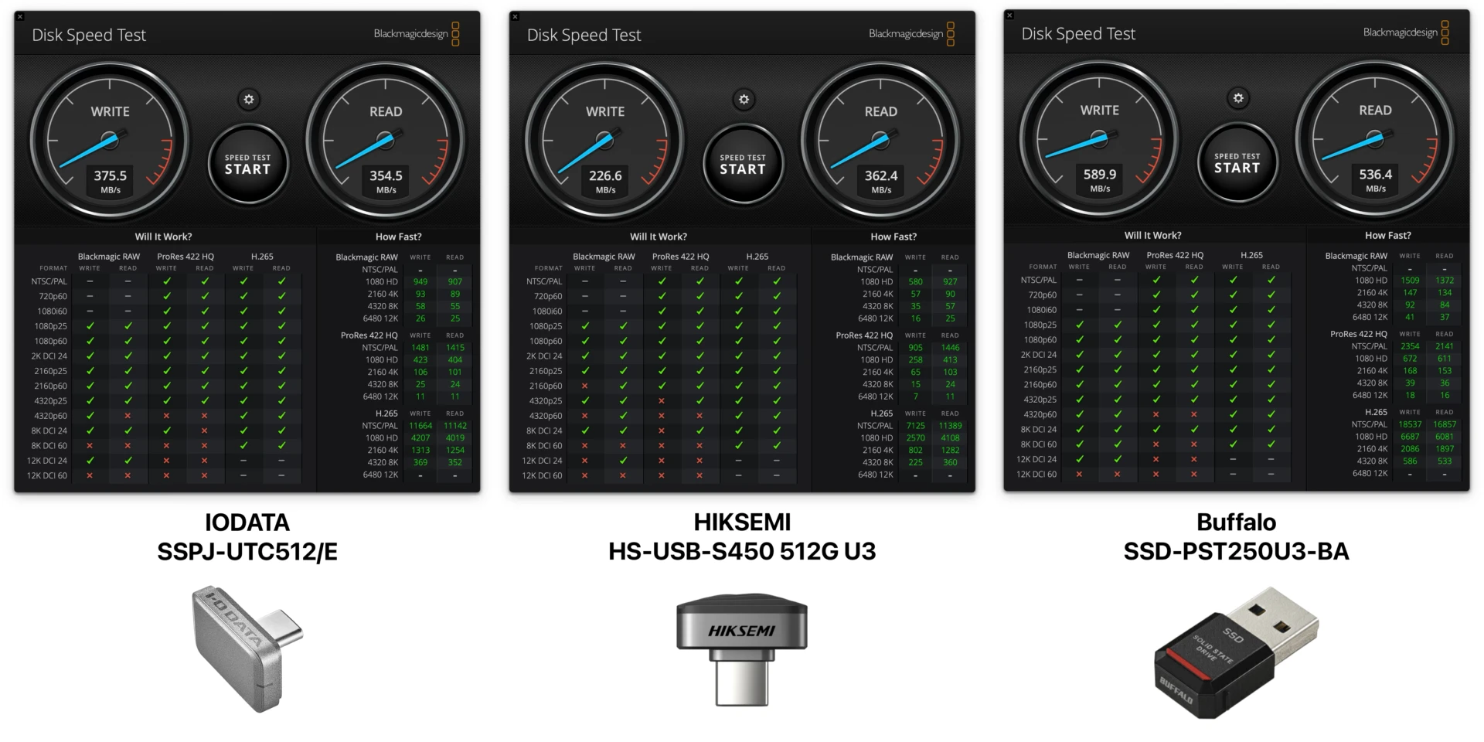Screen dimensions: 1484x742
Task: Open the settings gear in the HIKSEMI window
Action: [744, 100]
